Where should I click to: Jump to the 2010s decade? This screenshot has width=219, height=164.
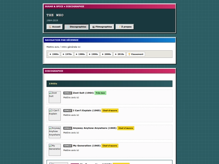119,54
